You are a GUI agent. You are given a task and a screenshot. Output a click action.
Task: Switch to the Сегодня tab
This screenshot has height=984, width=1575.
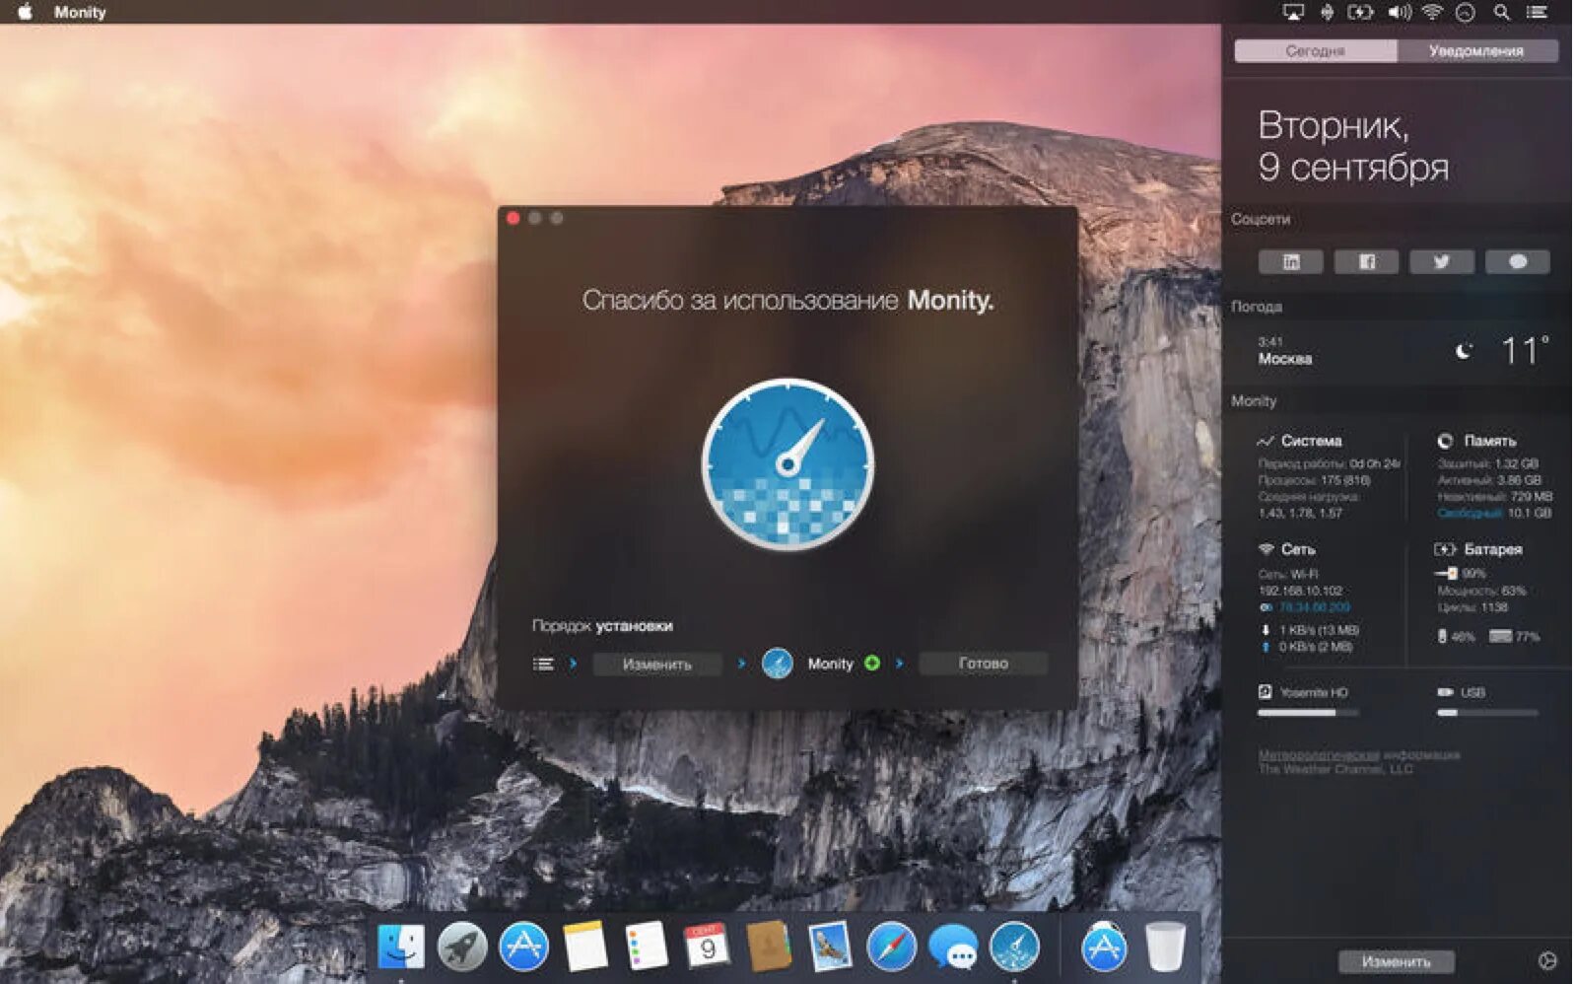click(1315, 50)
